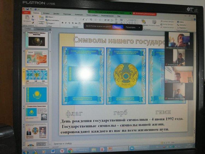Click the Save icon in quick access toolbar
Viewport: 205px width, 154px height.
pyautogui.click(x=27, y=9)
